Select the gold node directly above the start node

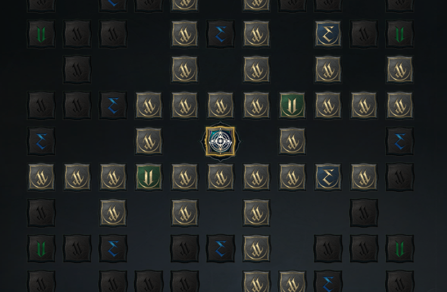[x=220, y=105]
